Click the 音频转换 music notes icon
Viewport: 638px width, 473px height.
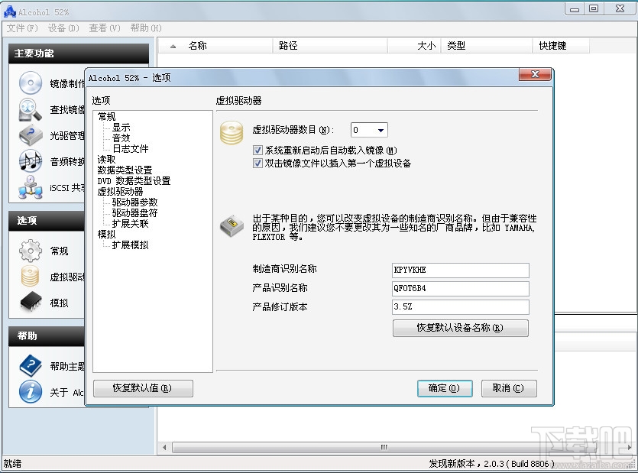(31, 161)
